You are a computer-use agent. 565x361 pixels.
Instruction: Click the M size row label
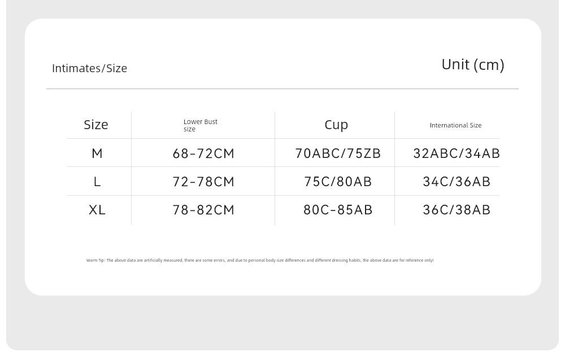[97, 153]
